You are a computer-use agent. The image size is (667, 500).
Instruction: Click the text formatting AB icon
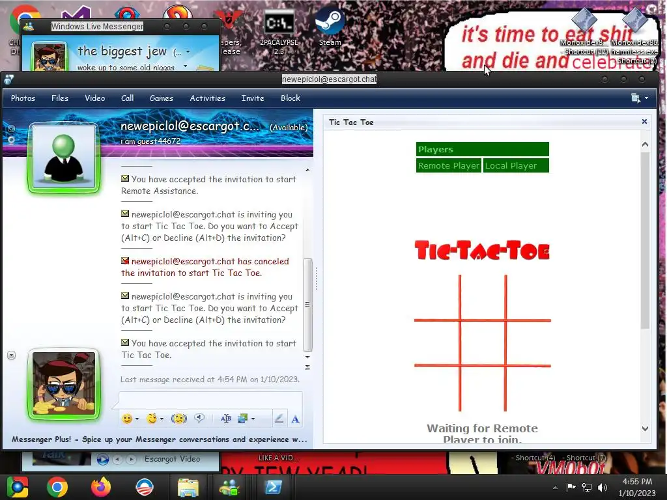tap(226, 419)
